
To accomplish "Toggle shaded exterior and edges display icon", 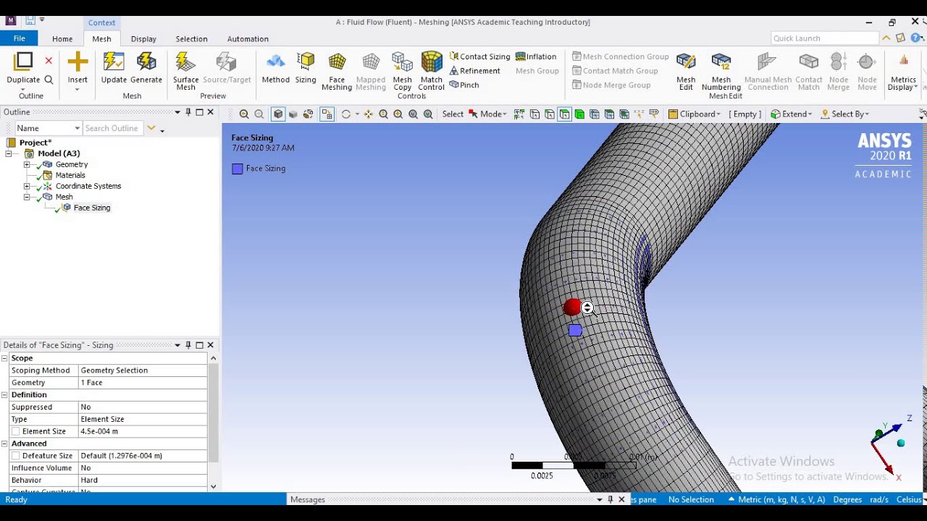I will click(278, 114).
